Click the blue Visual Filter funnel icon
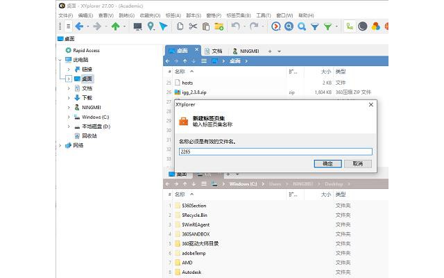This screenshot has width=444, height=278. pos(315,26)
